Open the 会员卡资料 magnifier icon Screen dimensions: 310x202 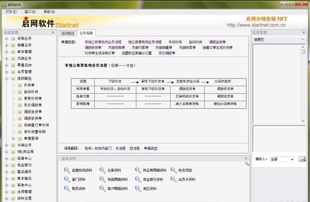(173, 179)
